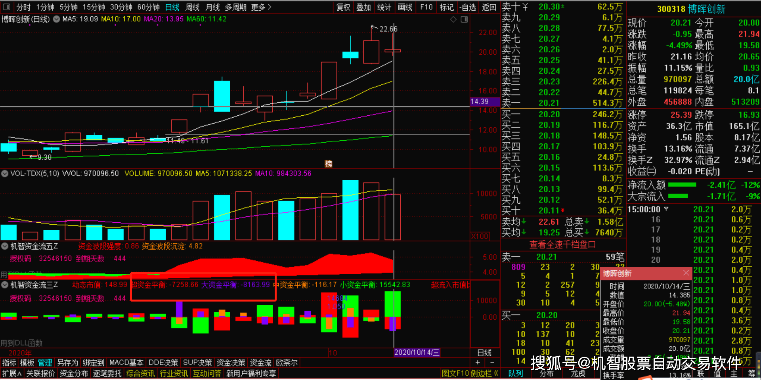Viewport: 761px width, 380px height.
Task: Open the 资金分布 tab
Action: click(74, 373)
